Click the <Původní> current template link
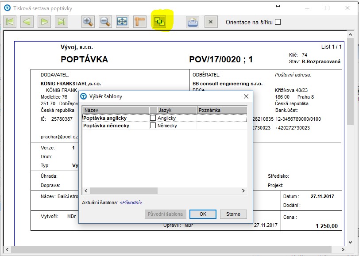Screen dimensions: 359x256 [131, 203]
